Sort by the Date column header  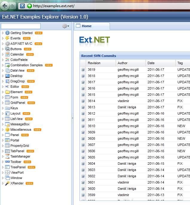pos(160,63)
